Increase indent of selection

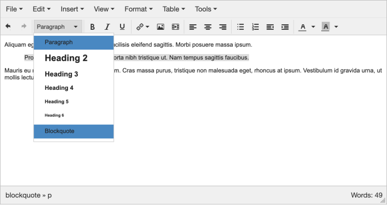(285, 26)
